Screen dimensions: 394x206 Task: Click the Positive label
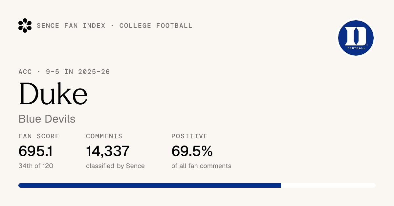(189, 136)
